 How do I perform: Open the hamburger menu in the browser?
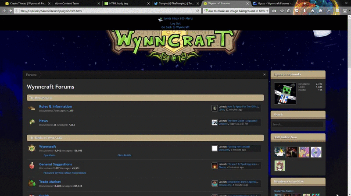(337, 10)
